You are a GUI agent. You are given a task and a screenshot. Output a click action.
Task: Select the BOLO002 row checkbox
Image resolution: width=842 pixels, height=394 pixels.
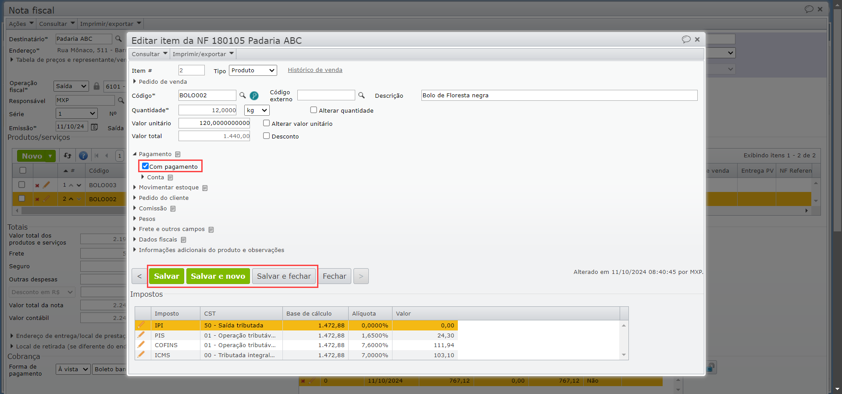click(x=22, y=199)
